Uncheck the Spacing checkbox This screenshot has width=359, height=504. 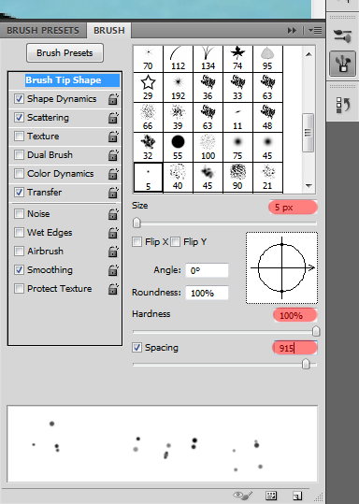[136, 348]
